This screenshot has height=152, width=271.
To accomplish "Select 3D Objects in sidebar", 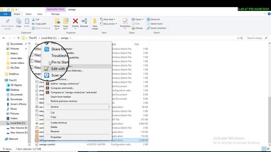I will (x=16, y=85).
